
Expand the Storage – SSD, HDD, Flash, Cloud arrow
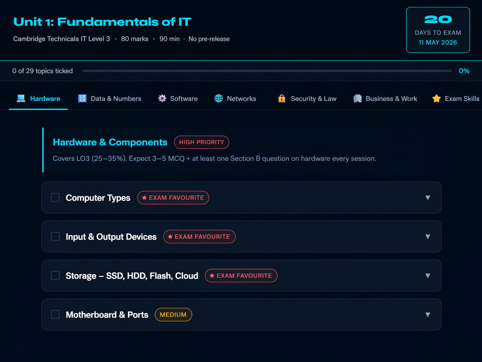[428, 276]
